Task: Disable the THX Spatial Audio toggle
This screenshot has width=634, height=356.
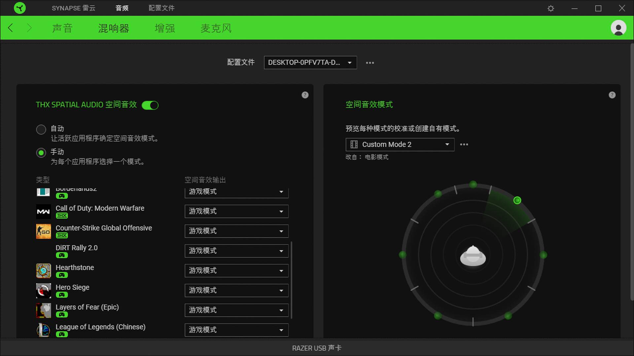Action: click(150, 105)
